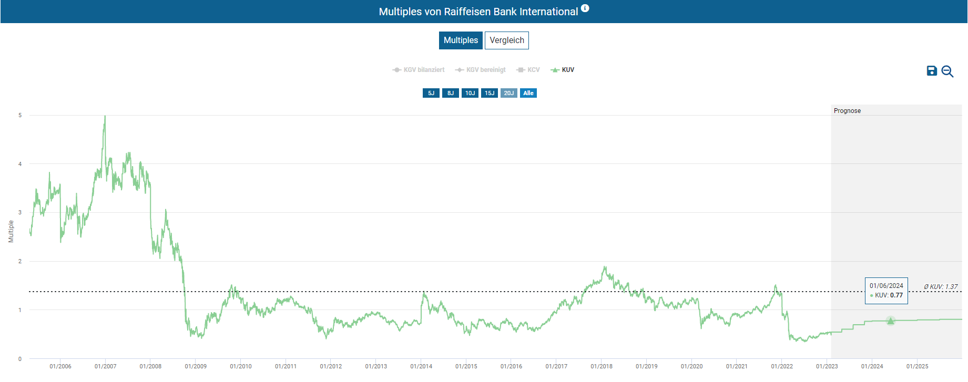Pick the 20J time range button
The width and height of the screenshot is (968, 382).
tap(508, 93)
